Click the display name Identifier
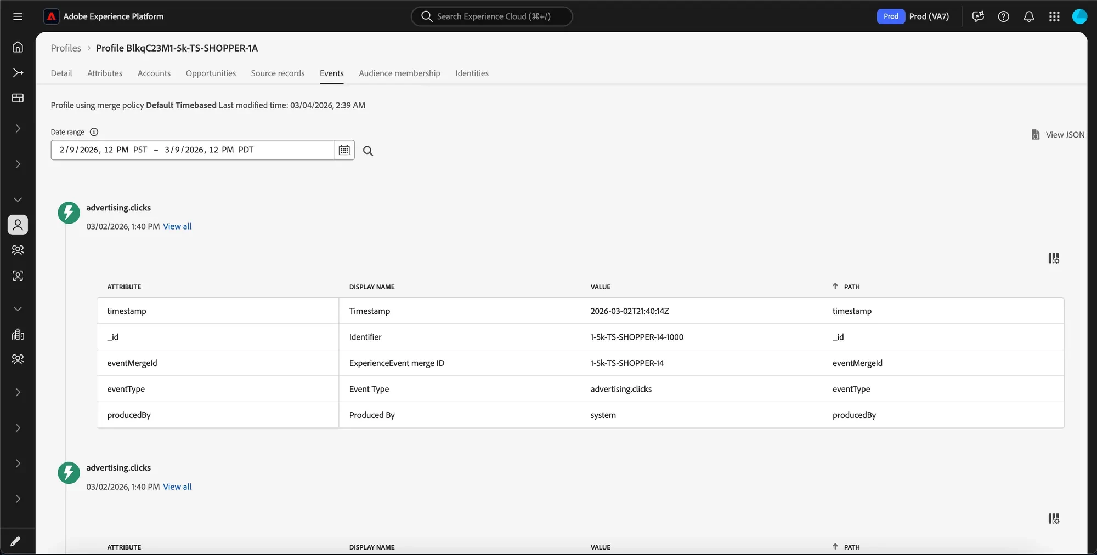1097x555 pixels. [365, 337]
